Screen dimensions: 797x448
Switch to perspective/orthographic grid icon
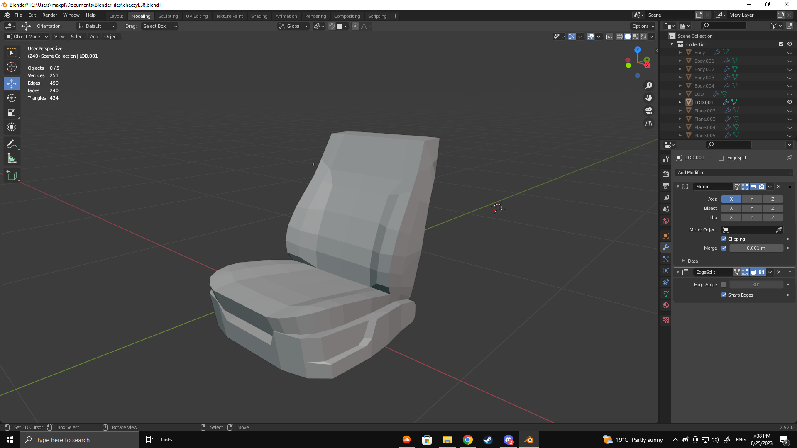click(x=649, y=124)
